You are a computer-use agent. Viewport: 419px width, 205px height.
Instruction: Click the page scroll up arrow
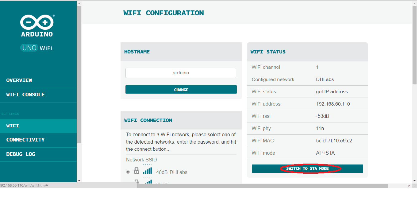(415, 4)
